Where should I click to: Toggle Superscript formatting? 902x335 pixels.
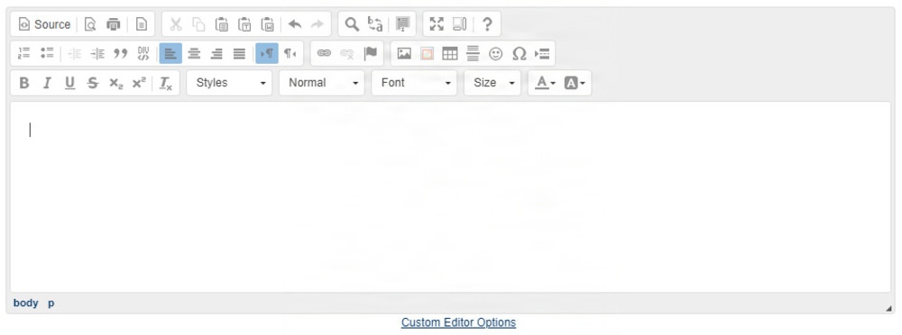(x=139, y=83)
